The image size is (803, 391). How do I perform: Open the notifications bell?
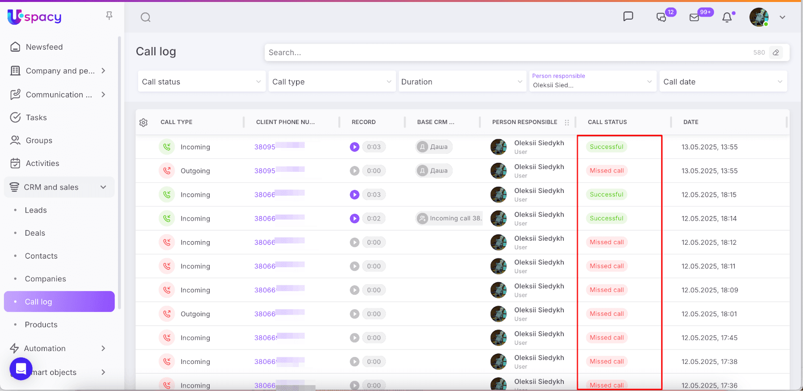tap(727, 18)
